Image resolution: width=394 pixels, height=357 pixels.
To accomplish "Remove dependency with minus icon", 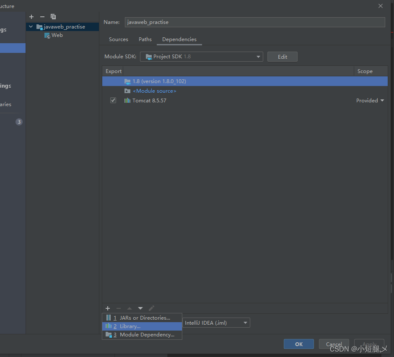I will (119, 308).
